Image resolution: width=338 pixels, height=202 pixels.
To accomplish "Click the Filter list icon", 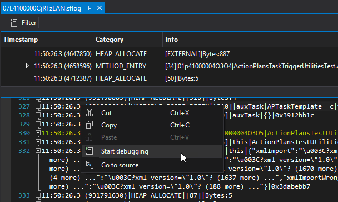I will (14, 23).
